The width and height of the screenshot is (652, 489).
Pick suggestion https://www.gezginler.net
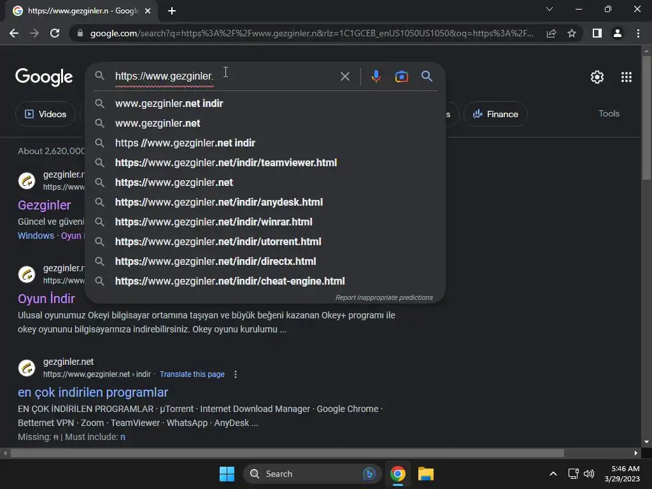point(265,183)
